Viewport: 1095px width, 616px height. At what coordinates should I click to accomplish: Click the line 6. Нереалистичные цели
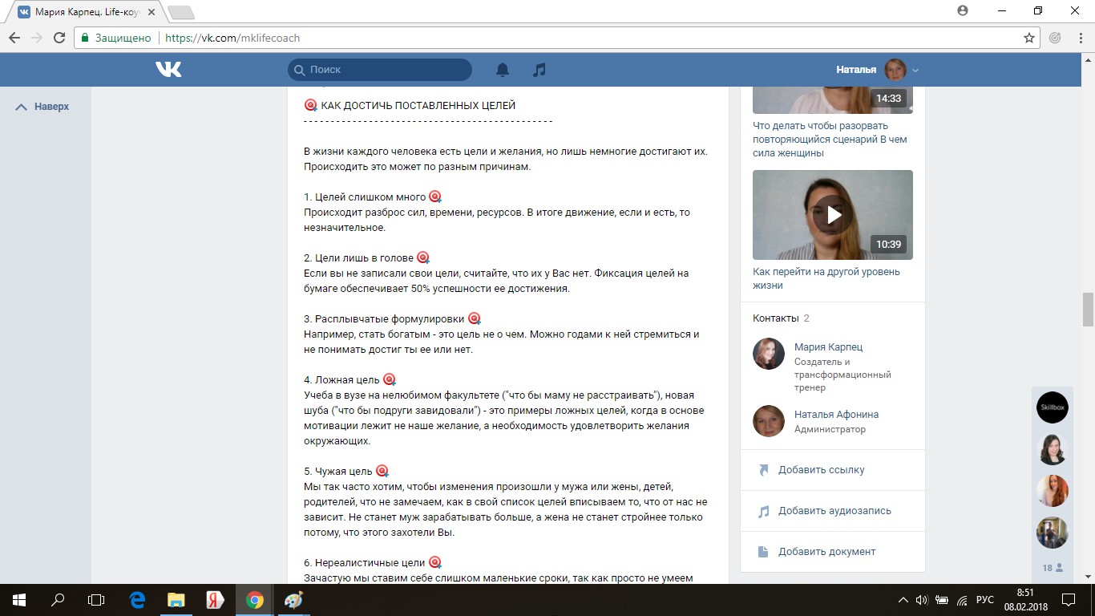(365, 563)
